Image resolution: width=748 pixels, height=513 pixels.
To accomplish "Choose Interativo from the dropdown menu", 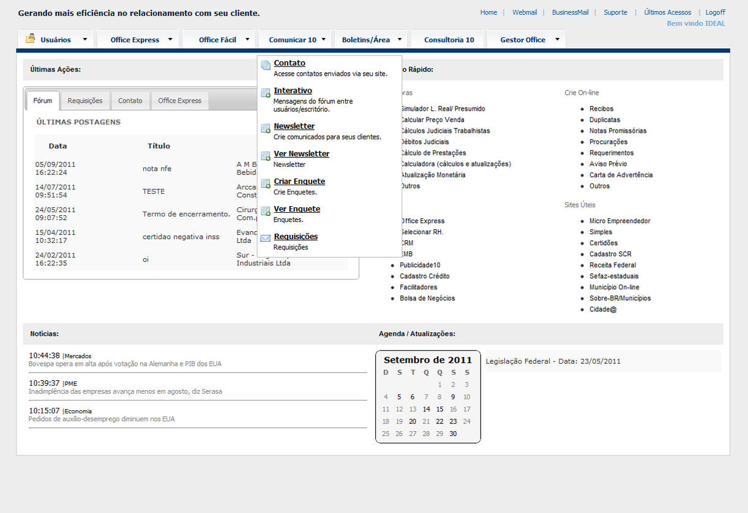I will [293, 90].
